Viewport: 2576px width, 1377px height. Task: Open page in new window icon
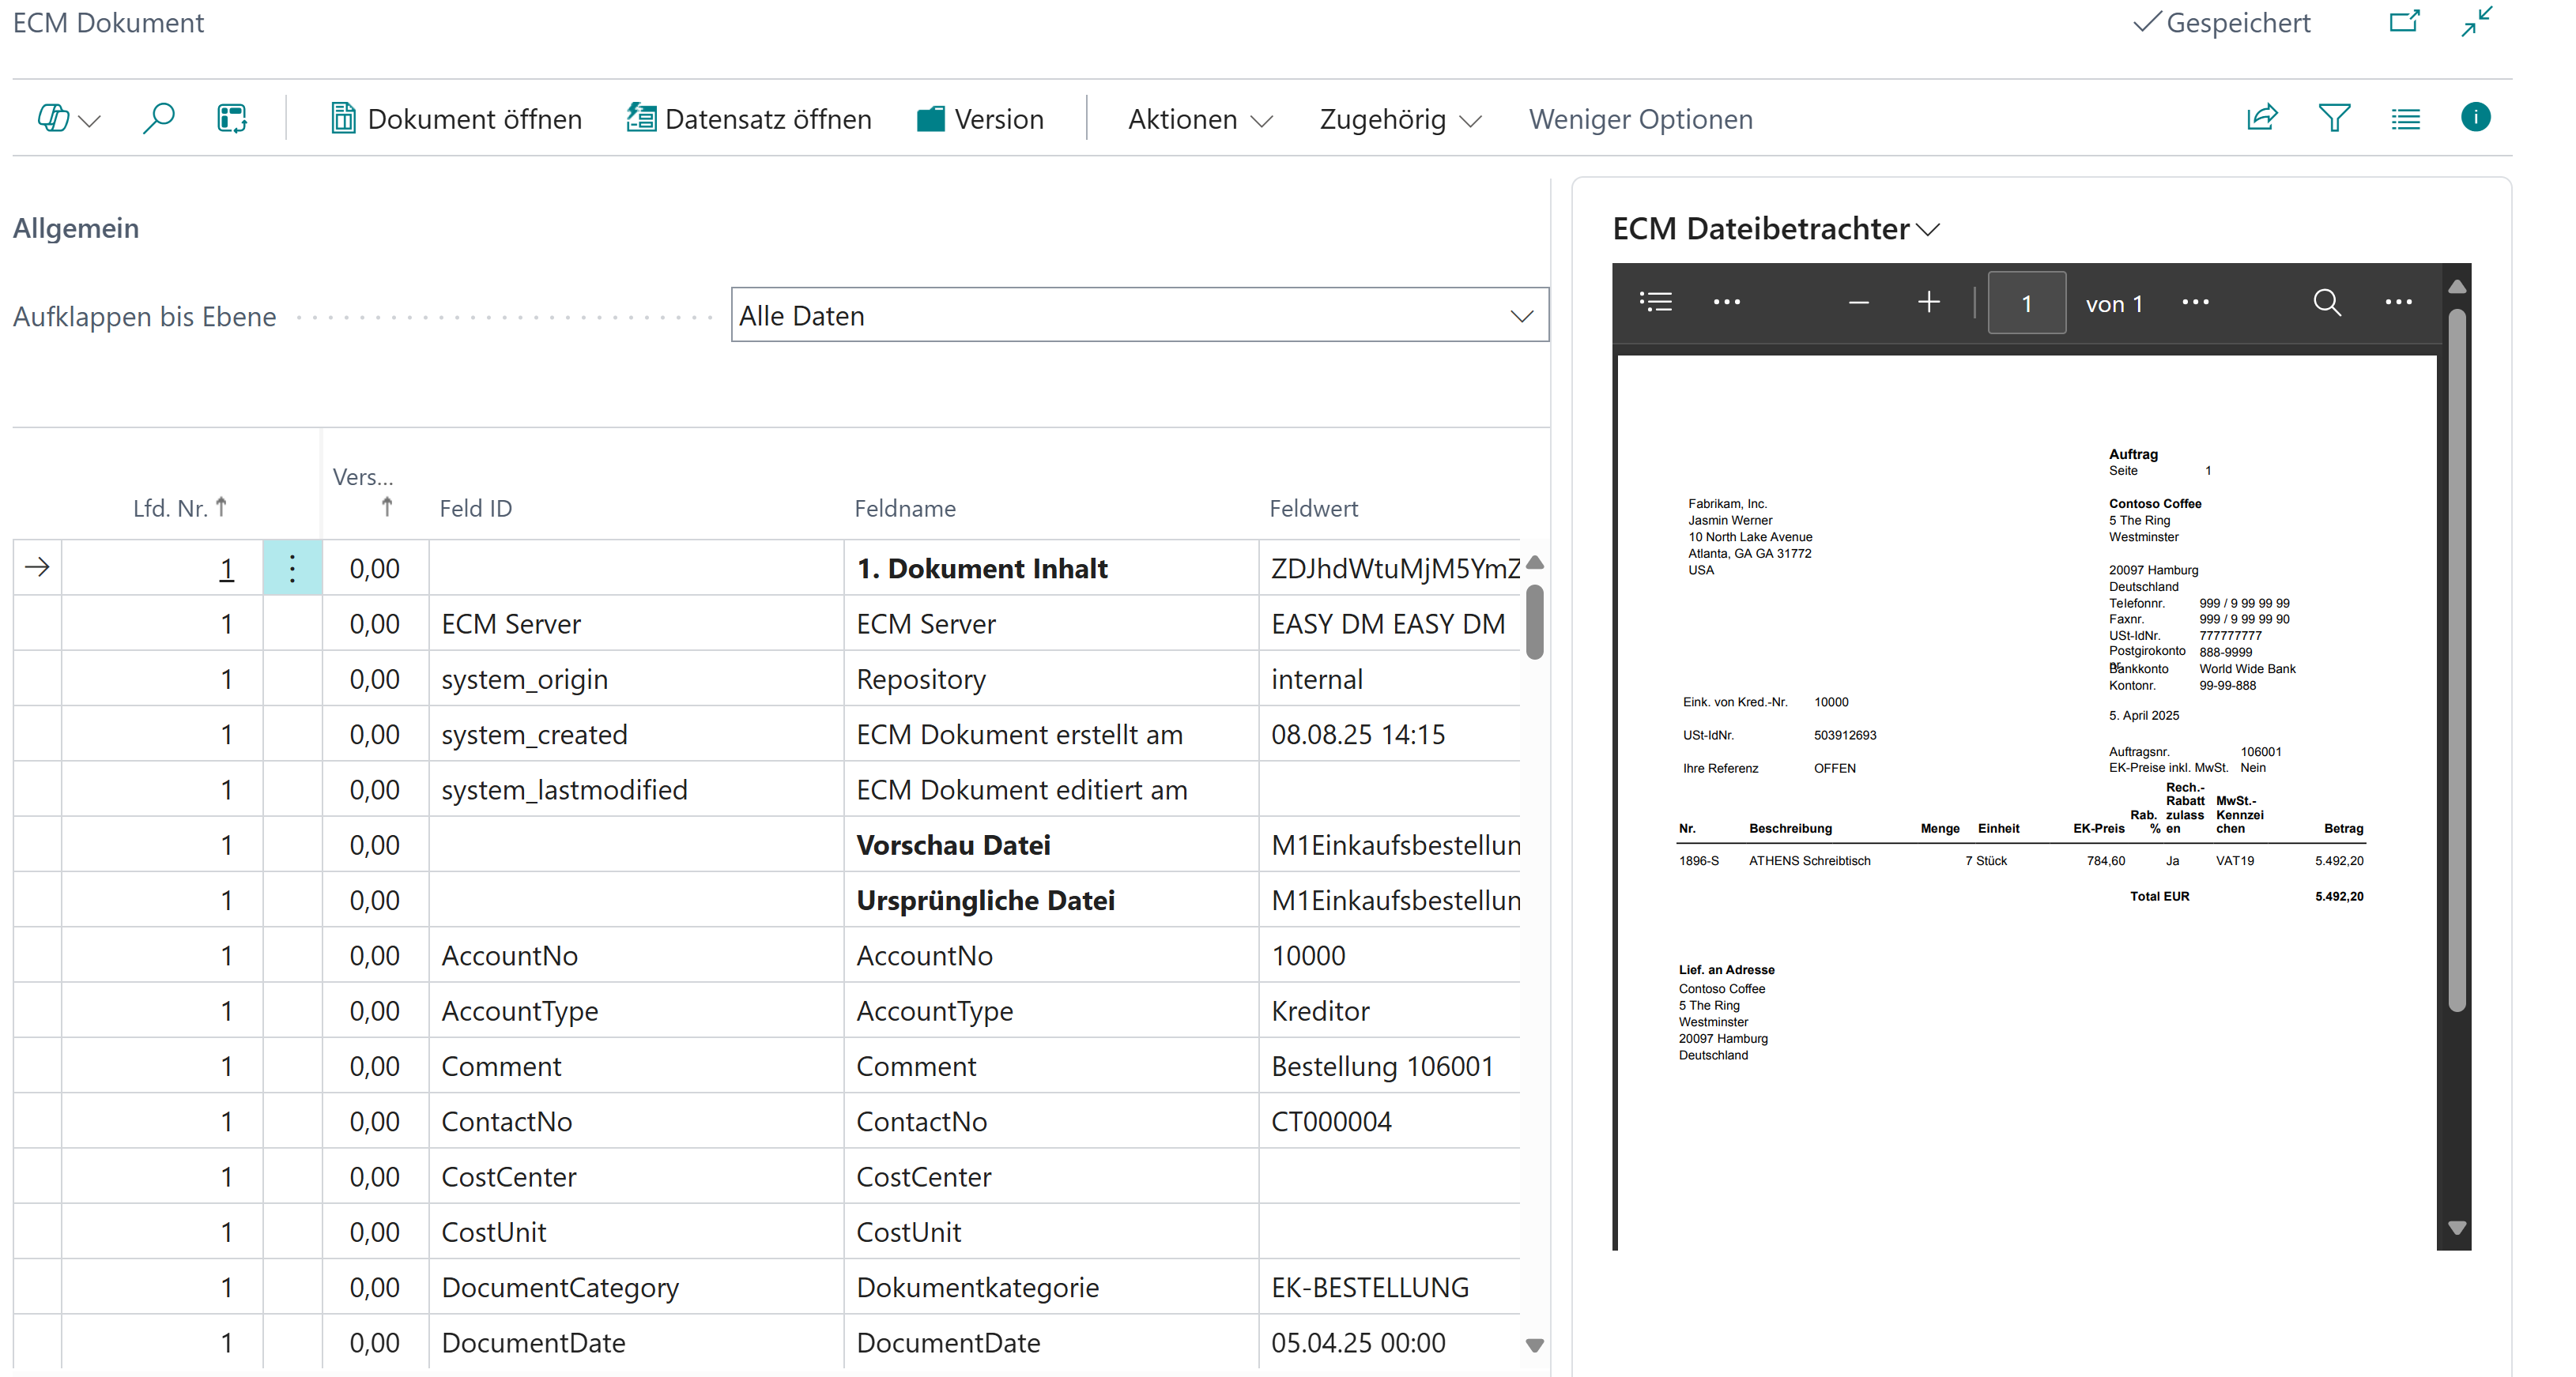[x=2404, y=22]
